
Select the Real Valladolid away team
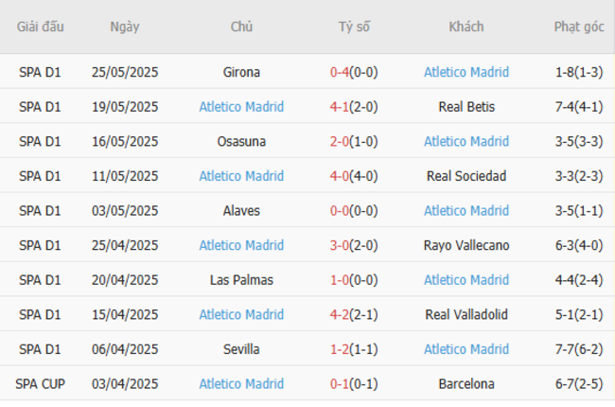(x=466, y=314)
